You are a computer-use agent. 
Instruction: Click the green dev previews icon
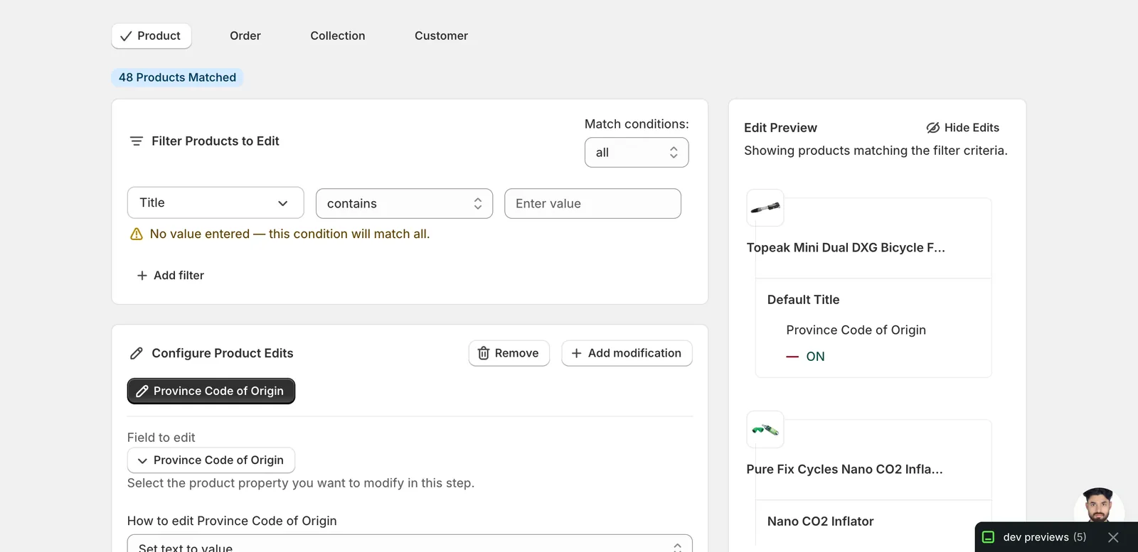click(988, 538)
